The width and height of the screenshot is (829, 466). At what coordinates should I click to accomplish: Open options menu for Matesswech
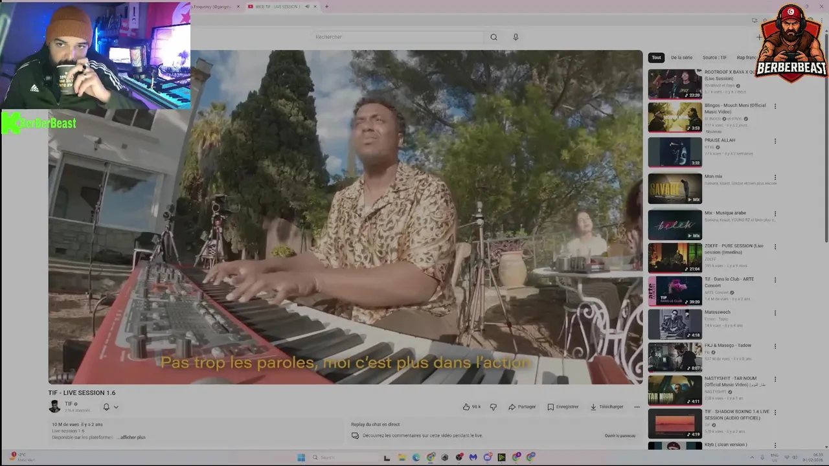point(775,313)
